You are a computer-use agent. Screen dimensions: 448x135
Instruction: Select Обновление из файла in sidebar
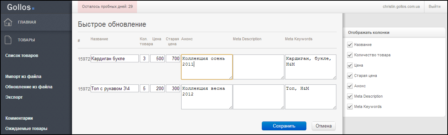point(29,87)
